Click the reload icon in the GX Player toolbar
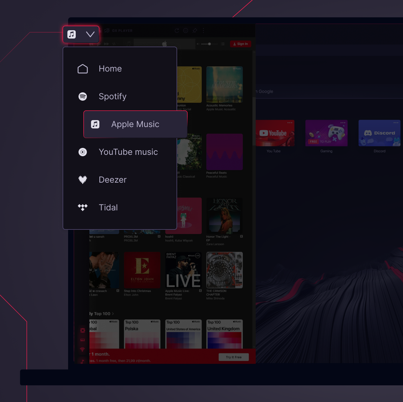The image size is (403, 402). tap(176, 31)
